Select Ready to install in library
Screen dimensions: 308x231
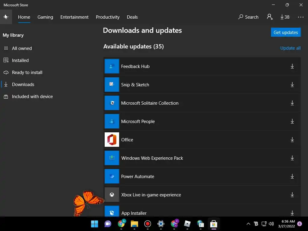coord(27,72)
